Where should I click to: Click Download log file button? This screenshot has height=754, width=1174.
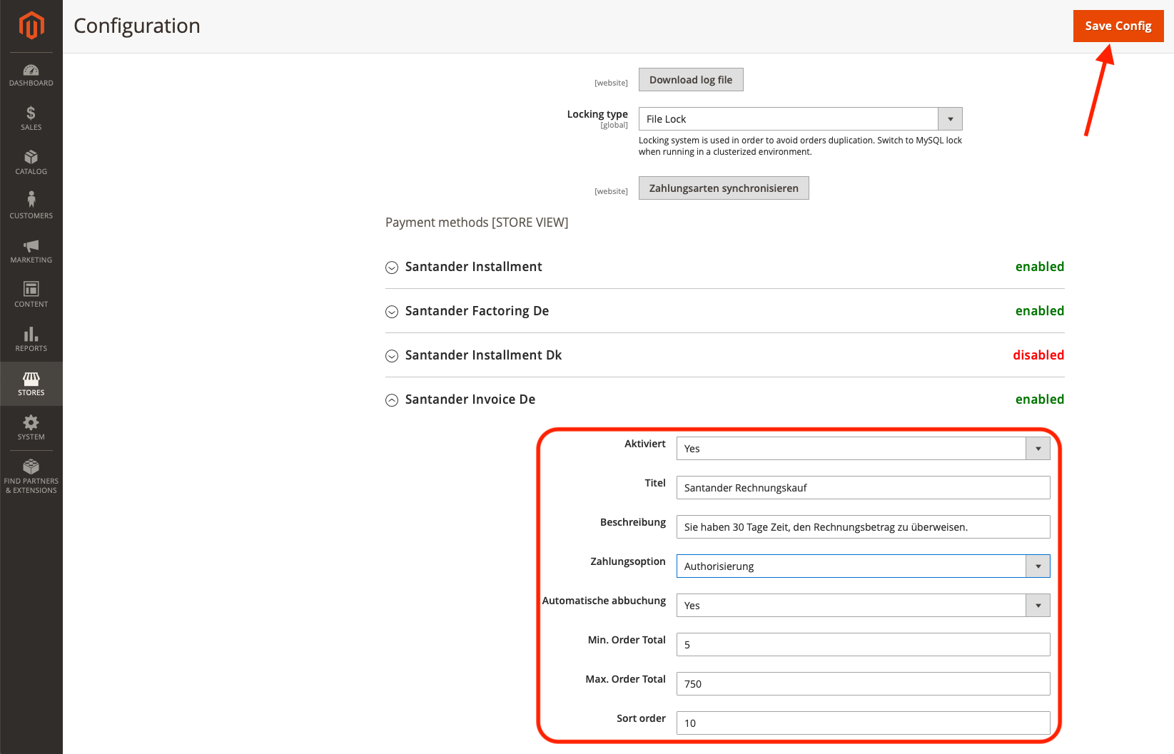pos(691,80)
